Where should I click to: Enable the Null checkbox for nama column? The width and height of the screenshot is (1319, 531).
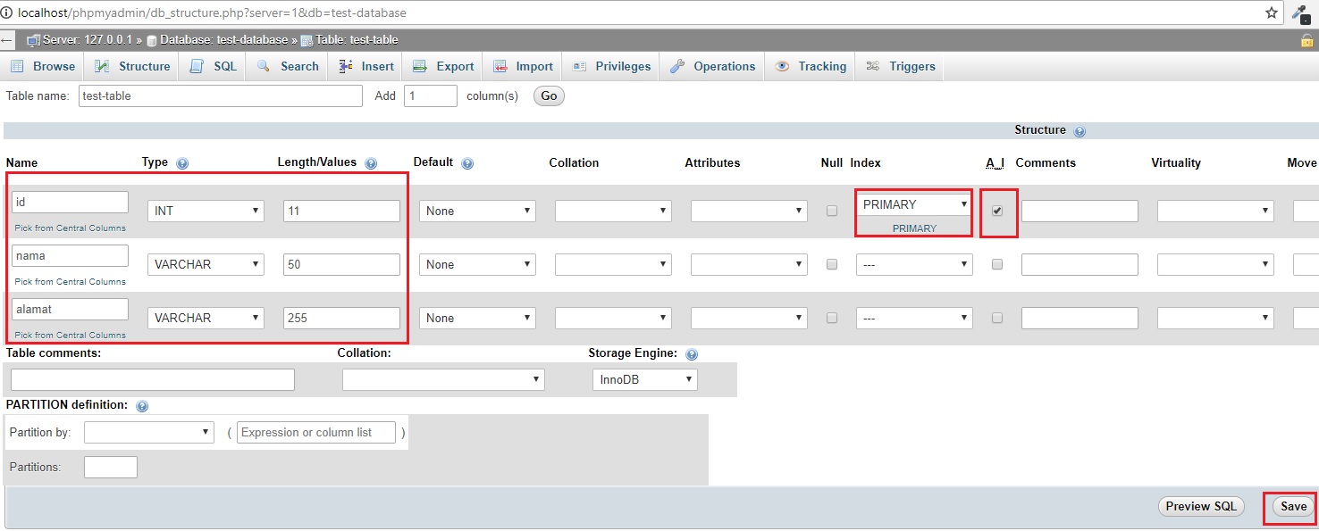[x=832, y=264]
